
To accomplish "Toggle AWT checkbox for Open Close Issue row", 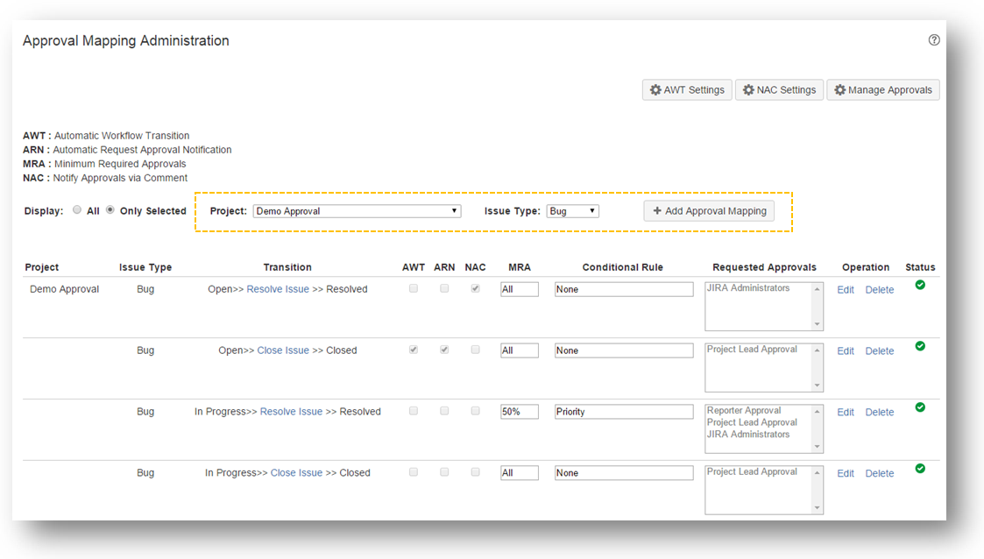I will (414, 350).
